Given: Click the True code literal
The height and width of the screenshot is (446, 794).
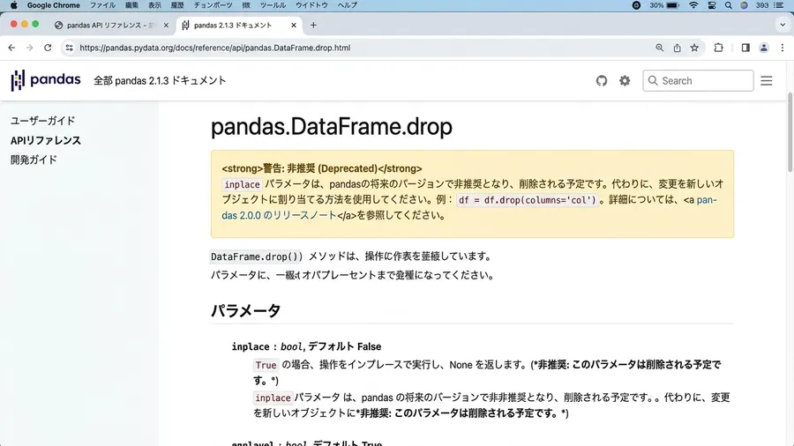Looking at the screenshot, I should tap(266, 365).
